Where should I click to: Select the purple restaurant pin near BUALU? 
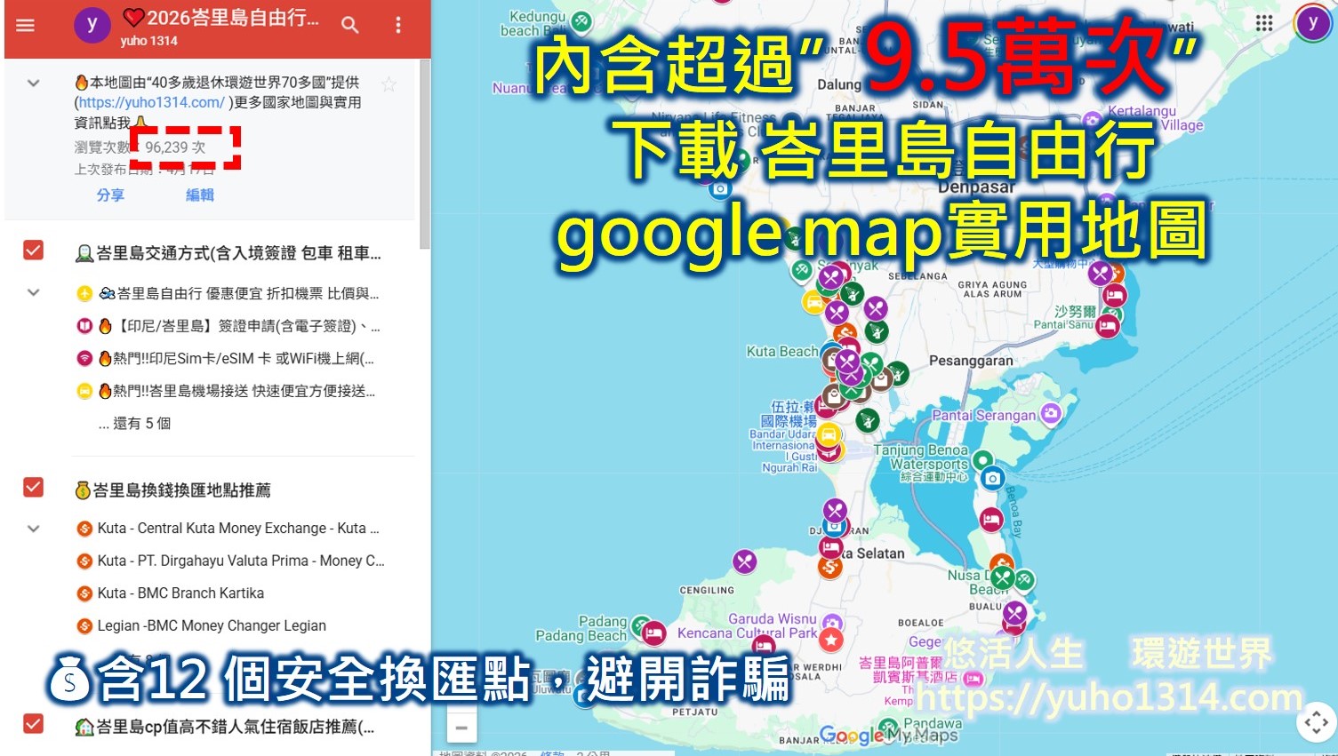click(1014, 613)
